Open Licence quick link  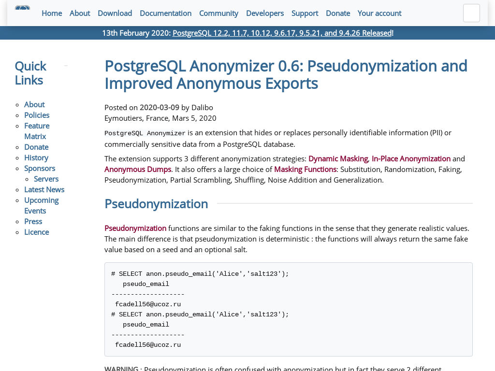pos(37,232)
